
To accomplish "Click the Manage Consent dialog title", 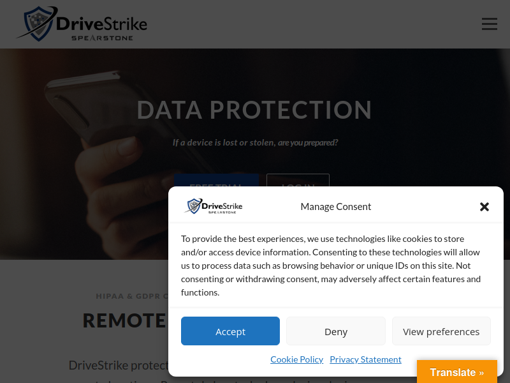I will [335, 207].
